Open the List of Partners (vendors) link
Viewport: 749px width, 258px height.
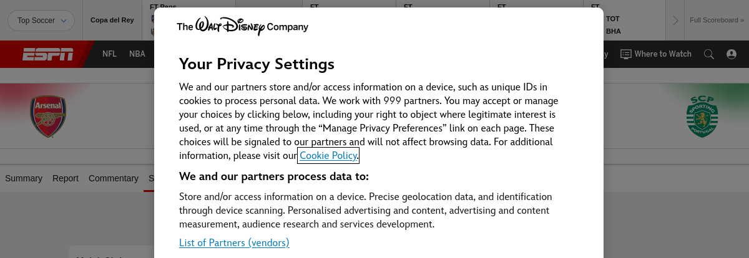point(234,242)
